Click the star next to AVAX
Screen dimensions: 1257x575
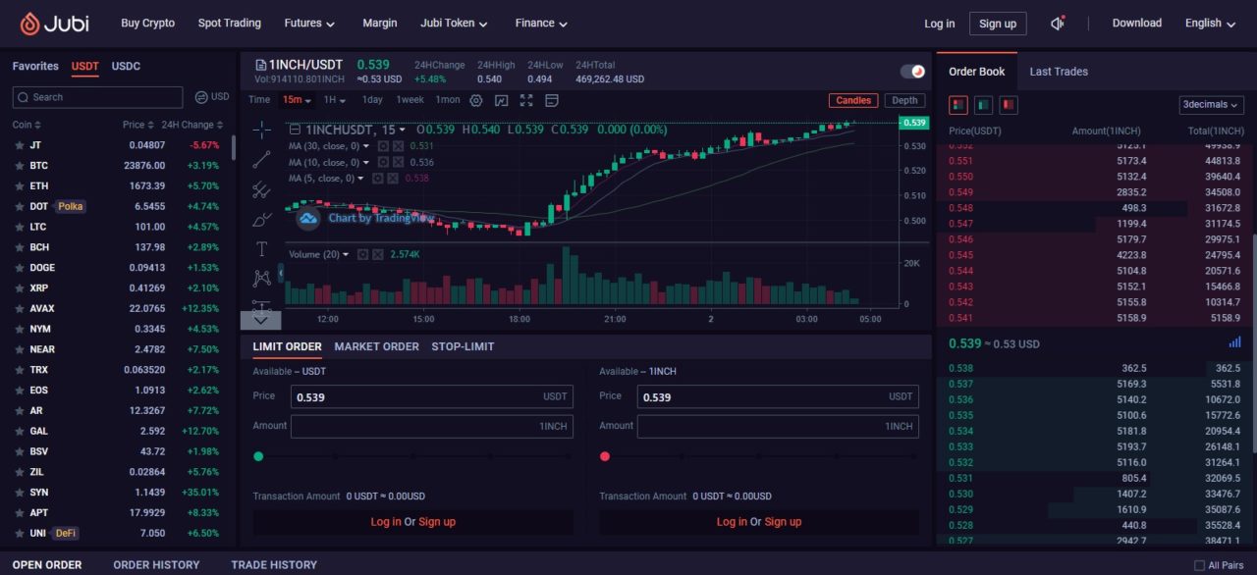coord(19,309)
